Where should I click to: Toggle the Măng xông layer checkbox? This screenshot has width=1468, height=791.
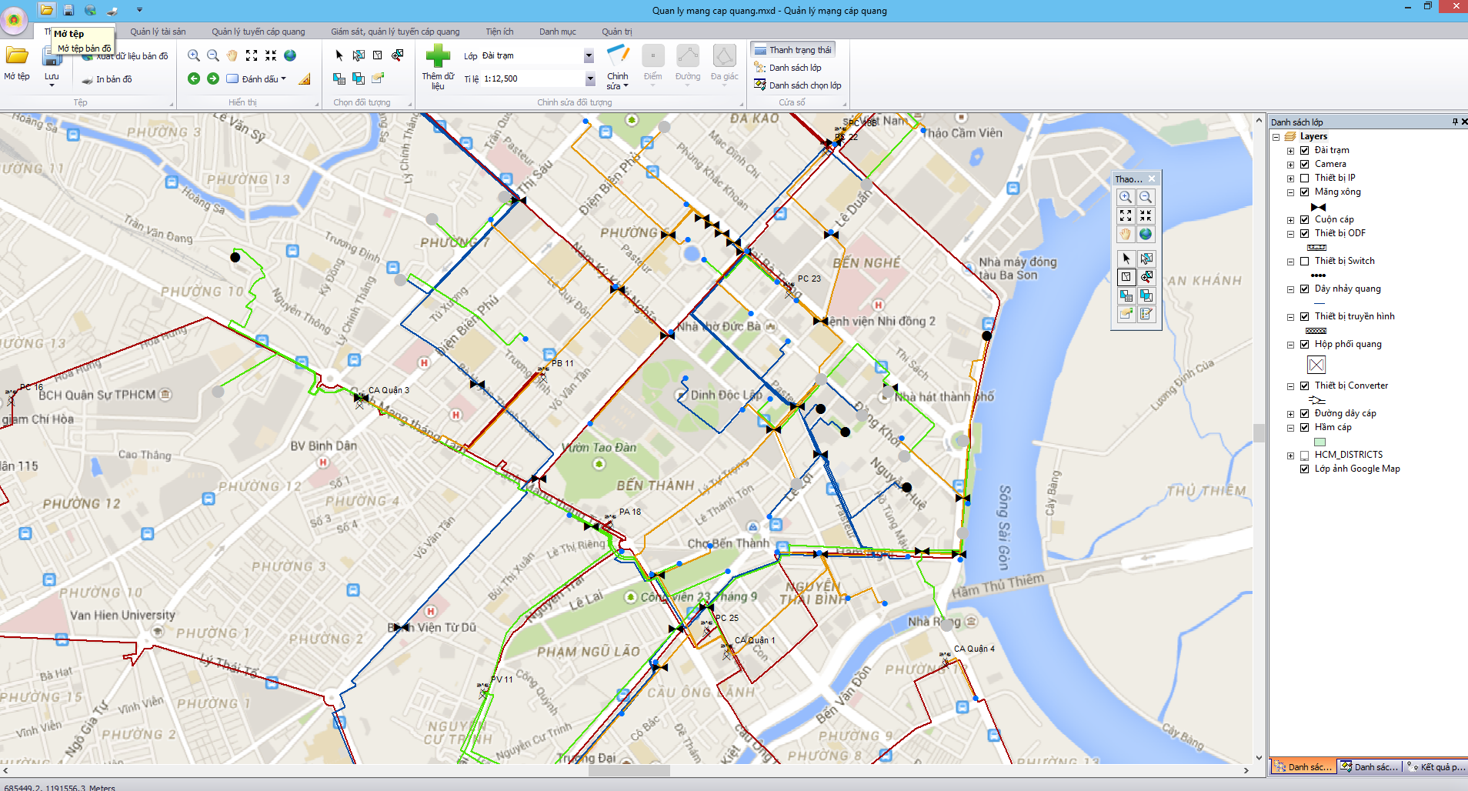tap(1305, 192)
